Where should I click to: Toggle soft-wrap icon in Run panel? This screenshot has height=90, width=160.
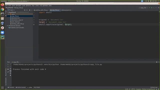point(10,69)
